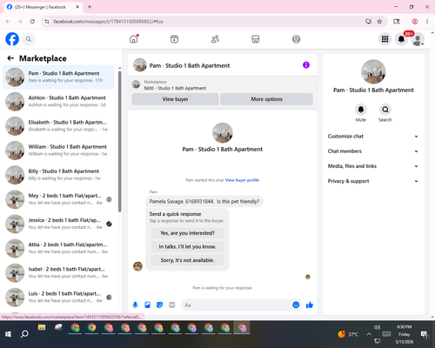Expand the Customize chat section
435x348 pixels.
[373, 137]
